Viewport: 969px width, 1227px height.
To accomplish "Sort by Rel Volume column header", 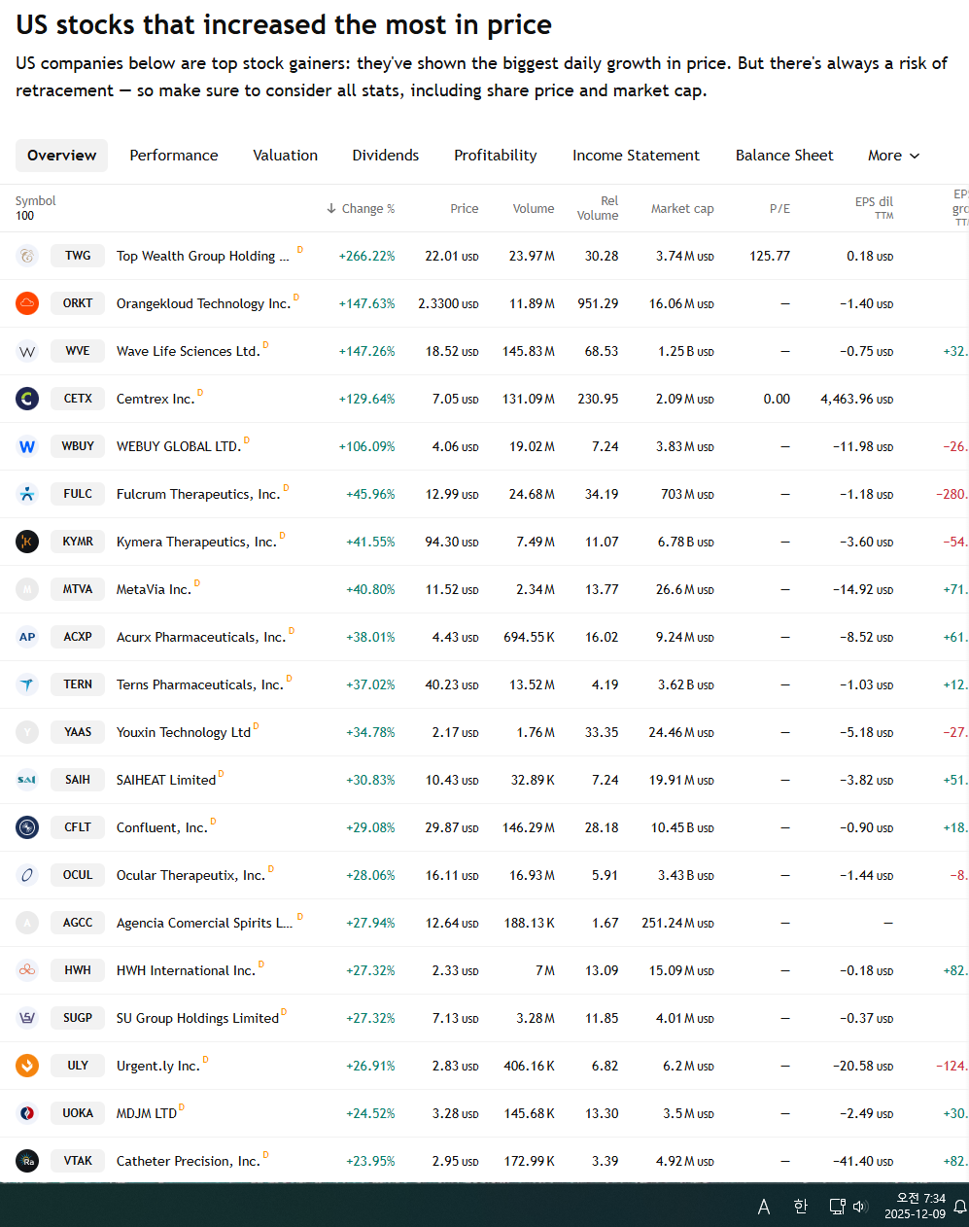I will [598, 208].
